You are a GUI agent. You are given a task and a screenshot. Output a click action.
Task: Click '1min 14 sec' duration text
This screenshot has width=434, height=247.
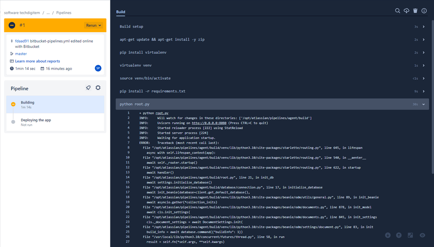(25, 68)
